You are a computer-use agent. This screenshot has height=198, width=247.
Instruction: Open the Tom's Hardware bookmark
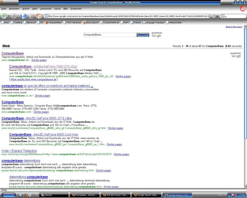coord(72,23)
